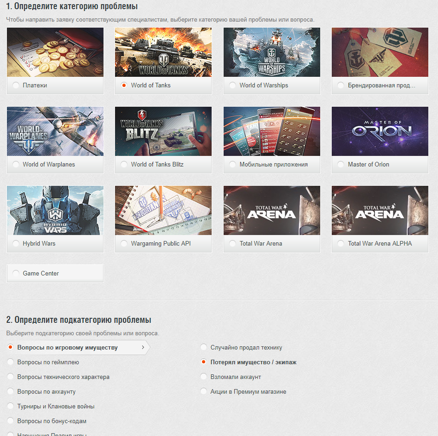Select the Hybrid Wars radio button

click(16, 243)
